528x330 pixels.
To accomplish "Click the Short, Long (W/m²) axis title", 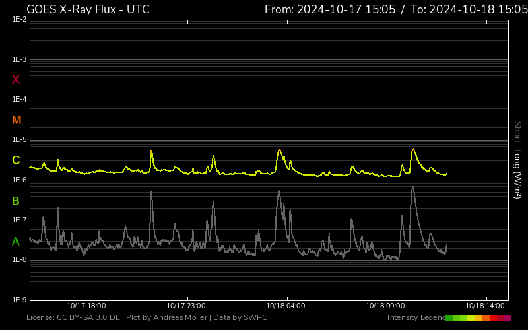I will [x=517, y=160].
